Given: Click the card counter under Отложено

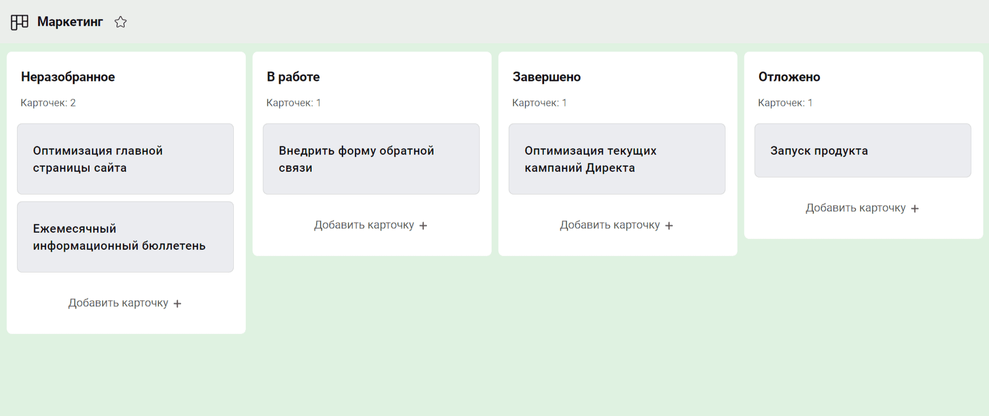Looking at the screenshot, I should click(785, 103).
